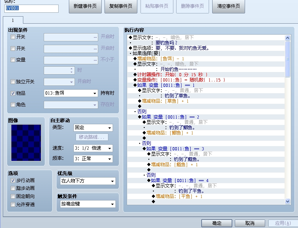Click the scroll up arrow in 执行内容
This screenshot has height=228, width=298.
(287, 38)
